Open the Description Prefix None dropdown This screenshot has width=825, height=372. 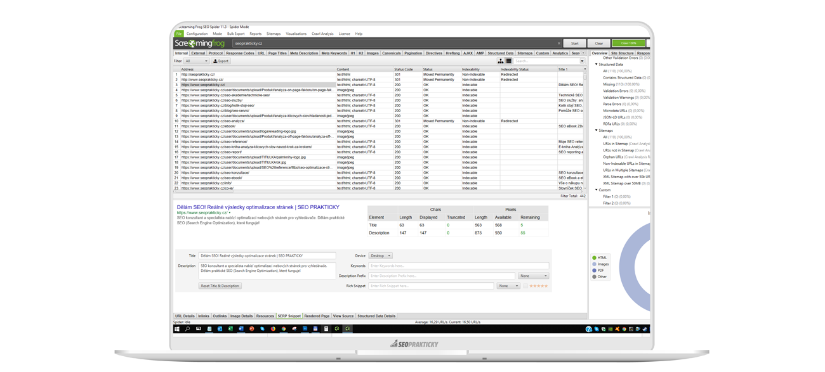coord(533,276)
